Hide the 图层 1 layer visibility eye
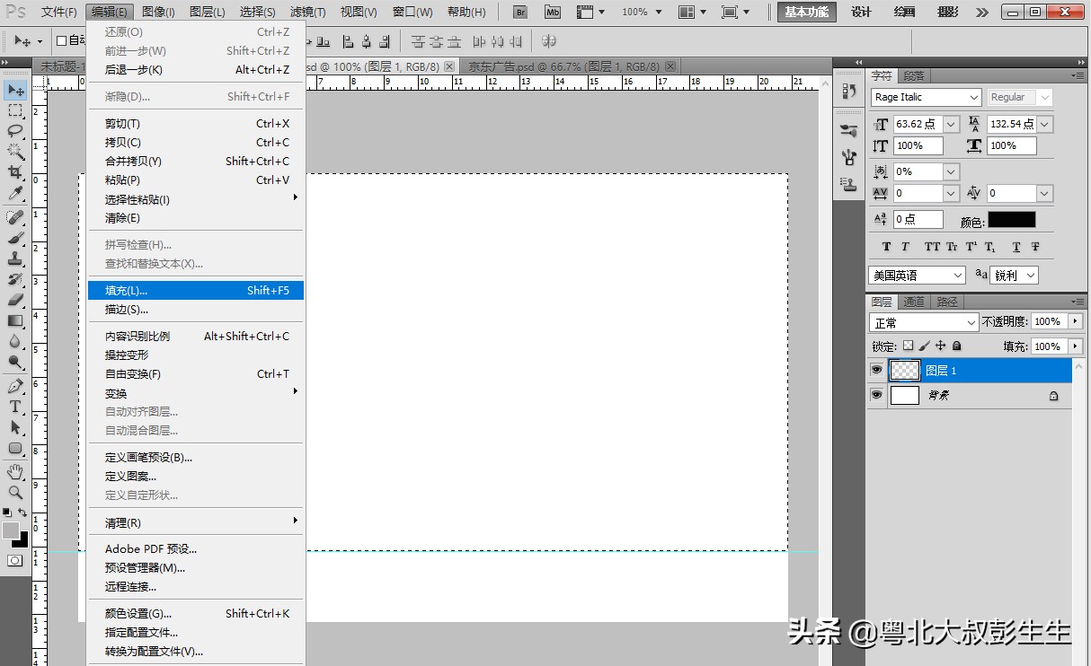The height and width of the screenshot is (666, 1091). pos(876,370)
